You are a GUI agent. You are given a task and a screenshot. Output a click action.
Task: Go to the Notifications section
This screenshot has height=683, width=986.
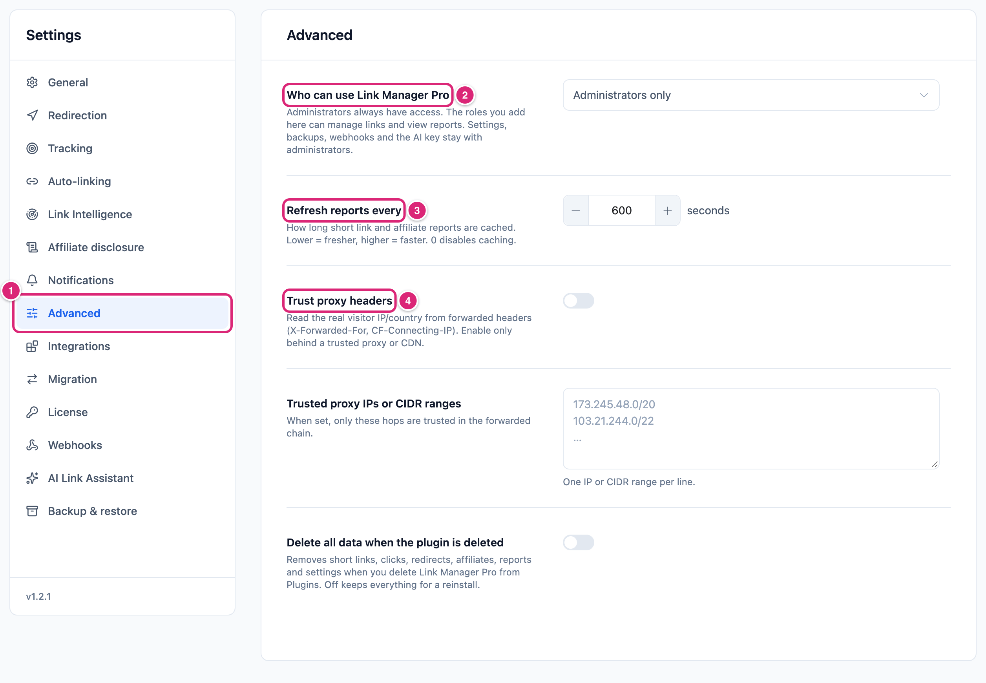(122, 280)
